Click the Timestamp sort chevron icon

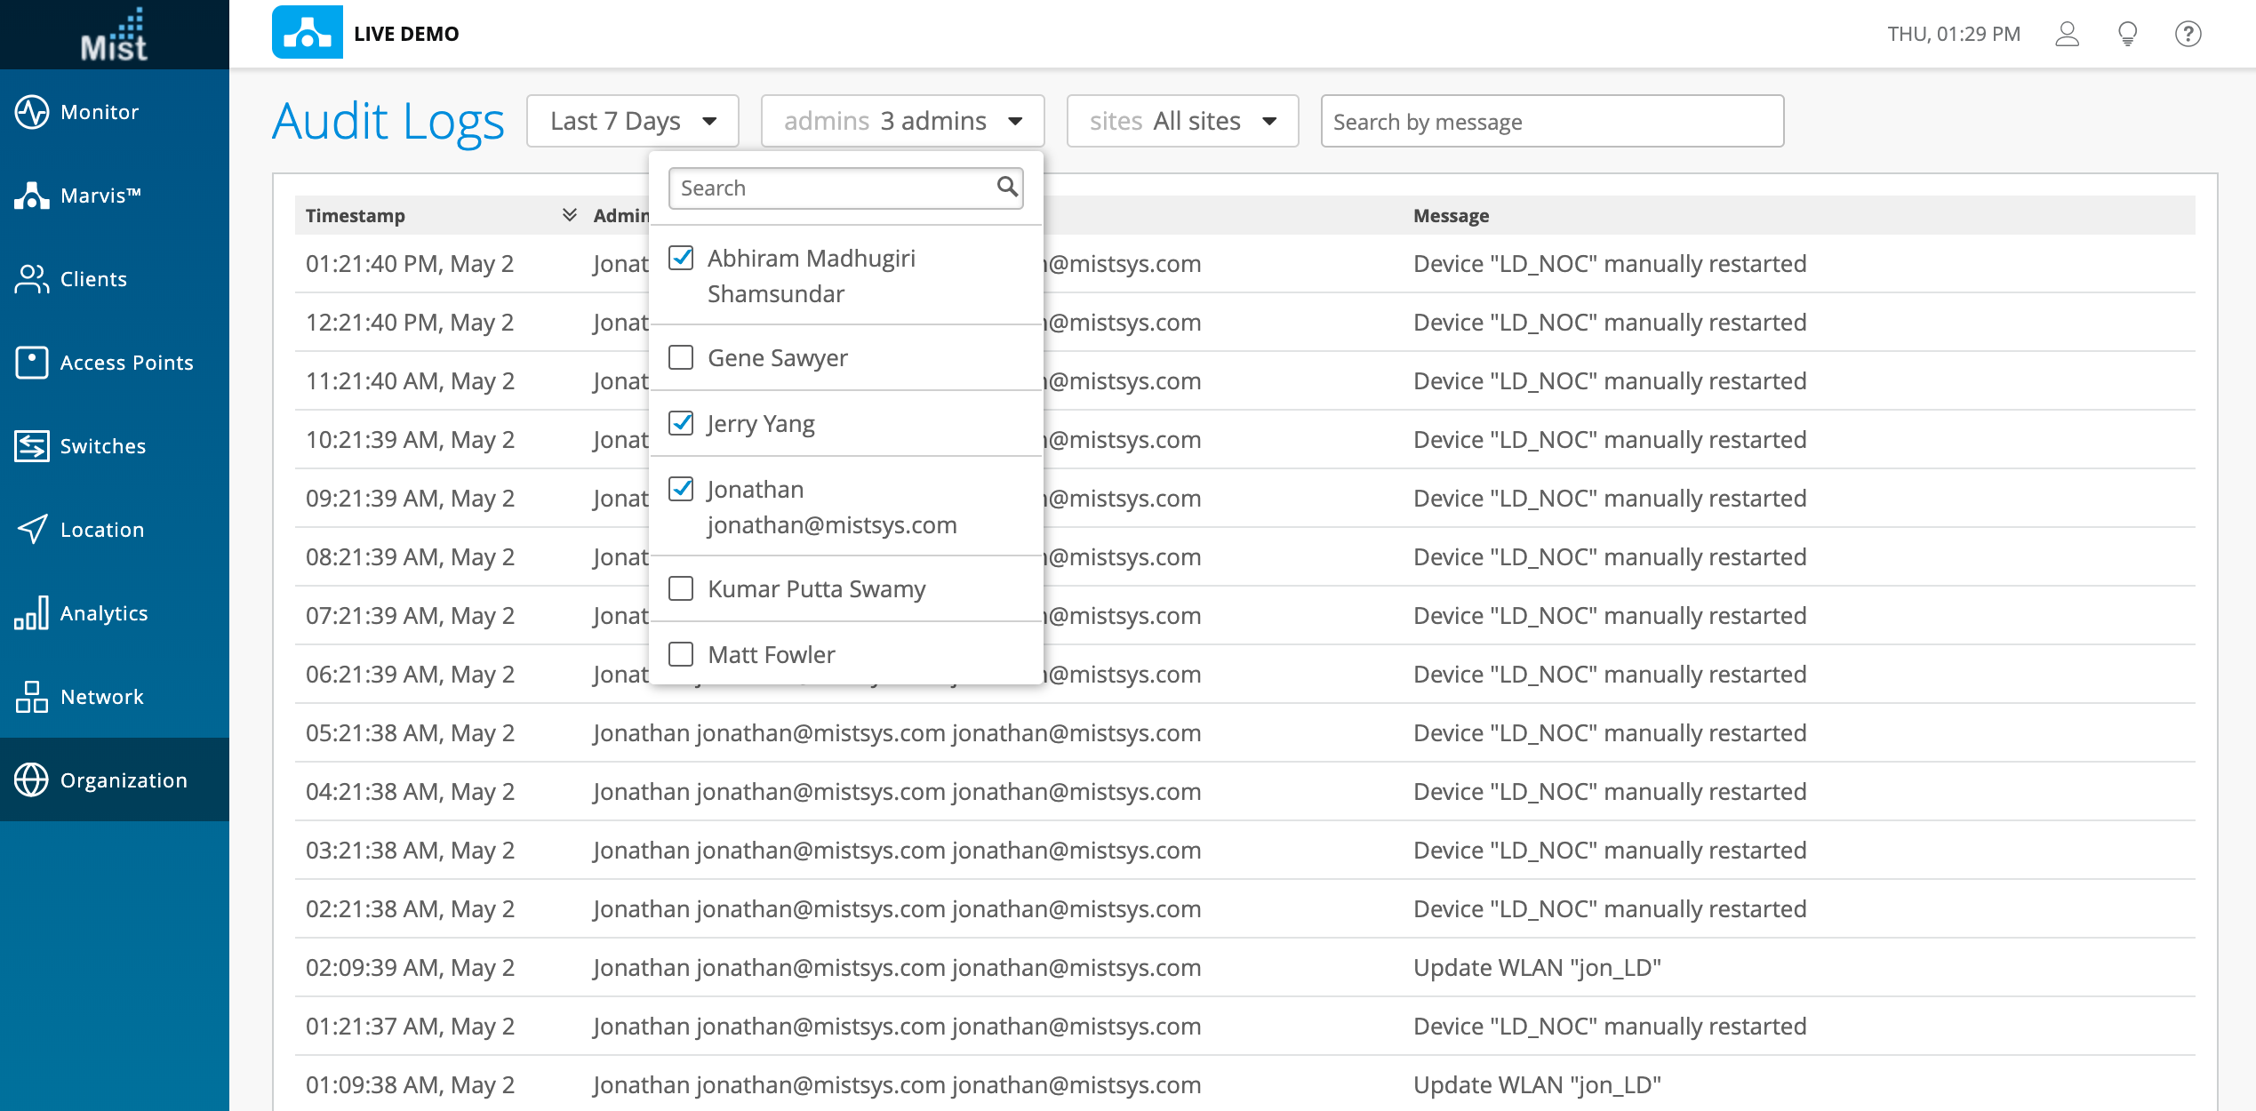tap(570, 215)
